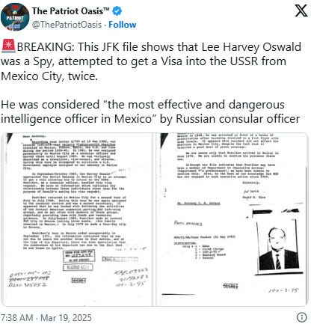Click the handwritten notes at the left page bottom-left
Image resolution: width=311 pixels, height=324 pixels.
click(x=29, y=280)
